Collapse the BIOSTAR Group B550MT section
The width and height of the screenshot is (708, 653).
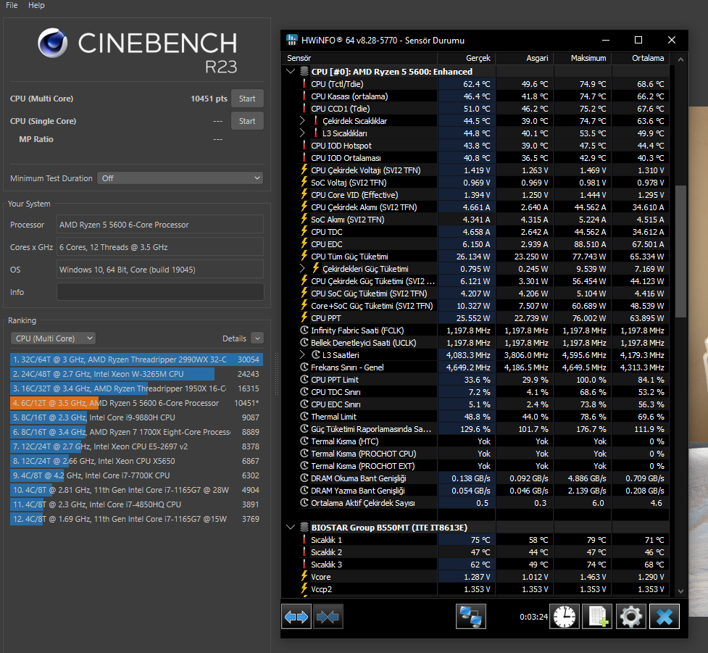pyautogui.click(x=291, y=527)
